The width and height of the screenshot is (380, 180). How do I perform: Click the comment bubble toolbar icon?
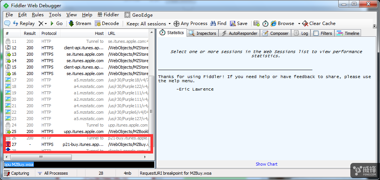8,23
